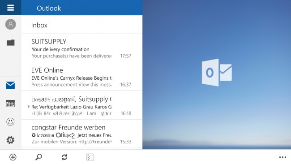Open the folders list icon

tap(11, 43)
